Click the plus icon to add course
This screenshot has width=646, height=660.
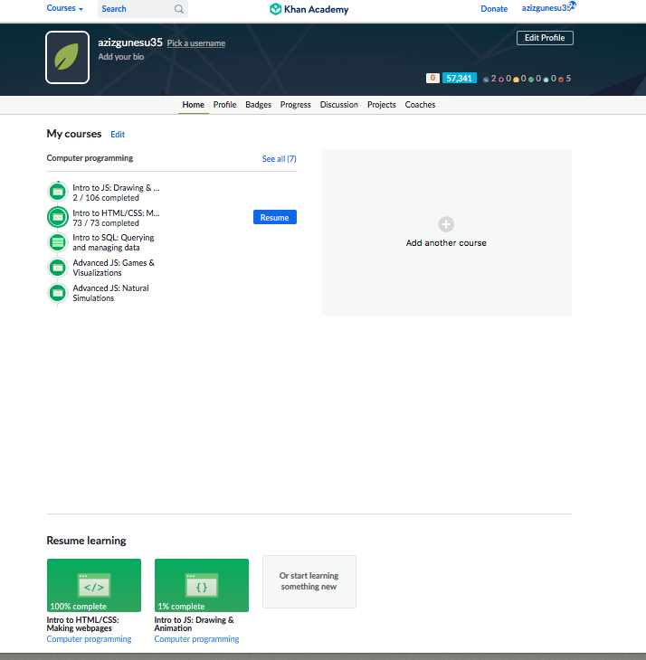[x=446, y=224]
